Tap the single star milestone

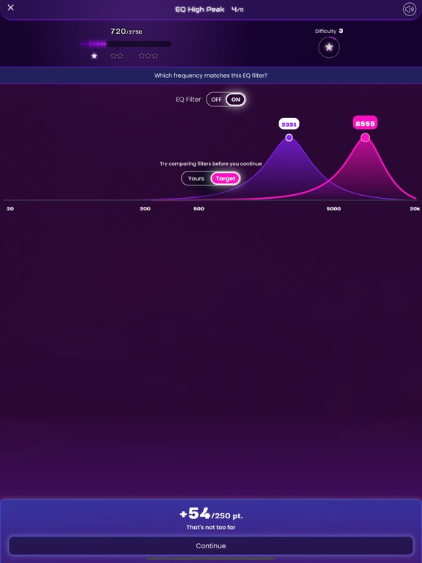[95, 56]
